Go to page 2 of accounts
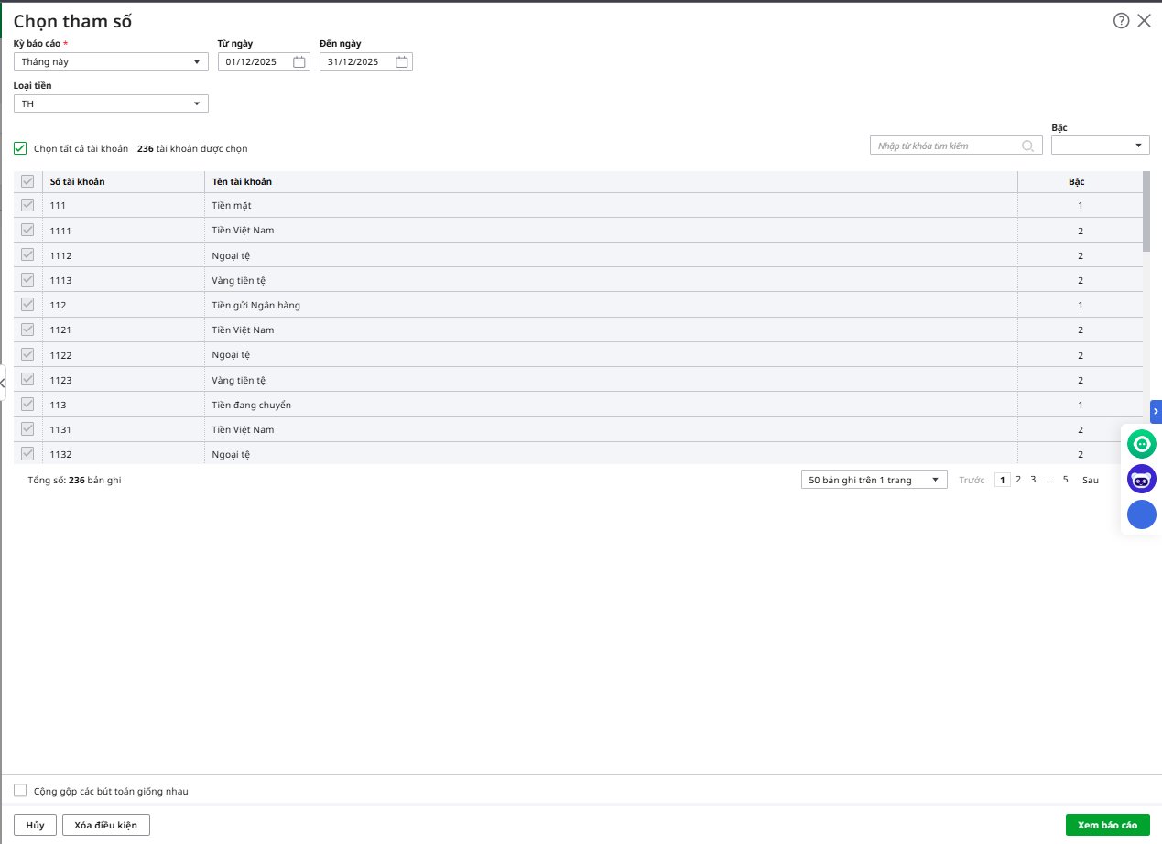 (x=1017, y=480)
